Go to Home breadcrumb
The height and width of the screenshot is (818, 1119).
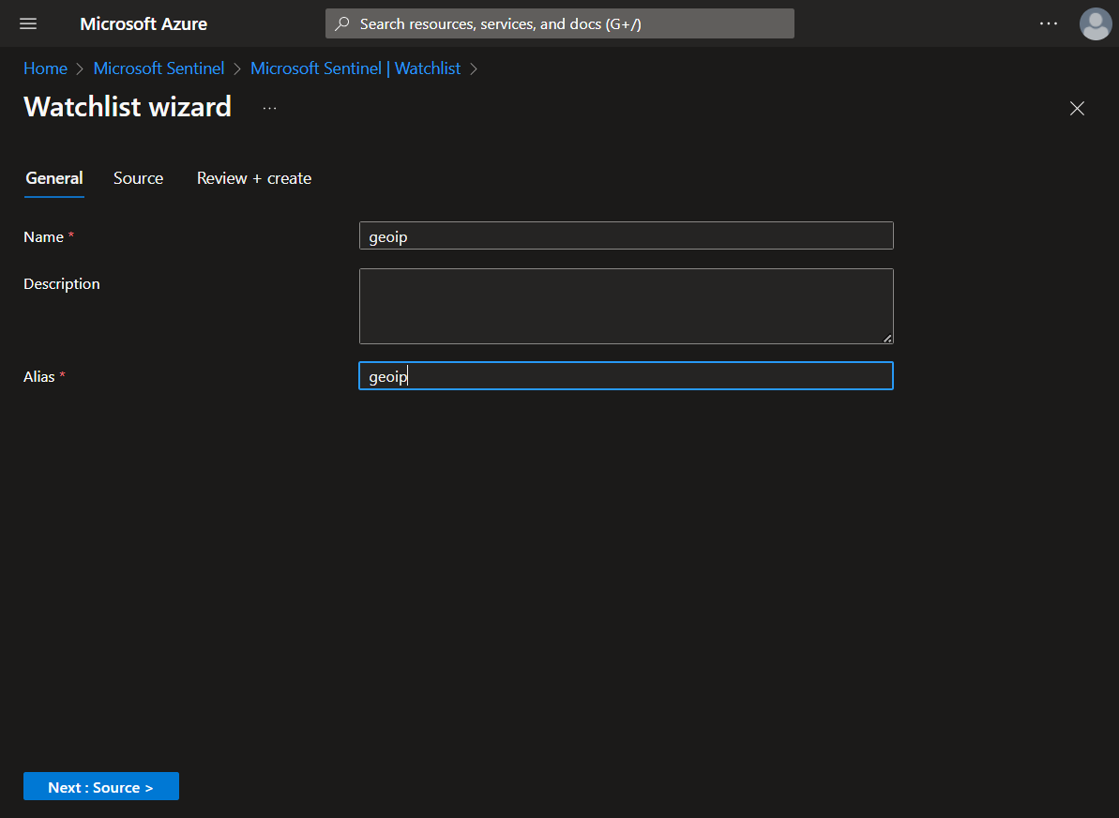click(45, 68)
